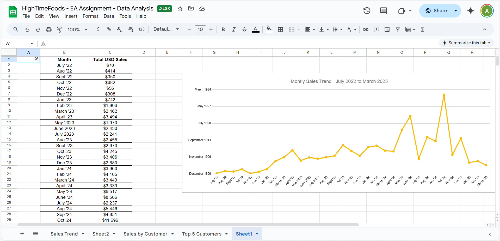Click the Insert link icon
Screen dimensions: 500x241
click(366, 29)
